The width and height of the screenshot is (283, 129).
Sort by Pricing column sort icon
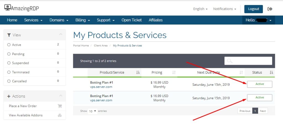pos(174,72)
